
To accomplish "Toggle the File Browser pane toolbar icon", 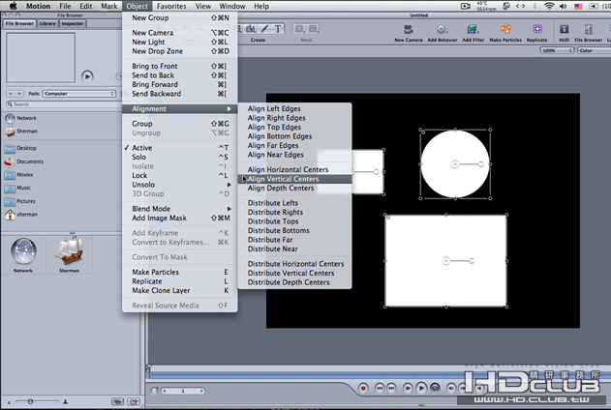I will click(x=589, y=30).
